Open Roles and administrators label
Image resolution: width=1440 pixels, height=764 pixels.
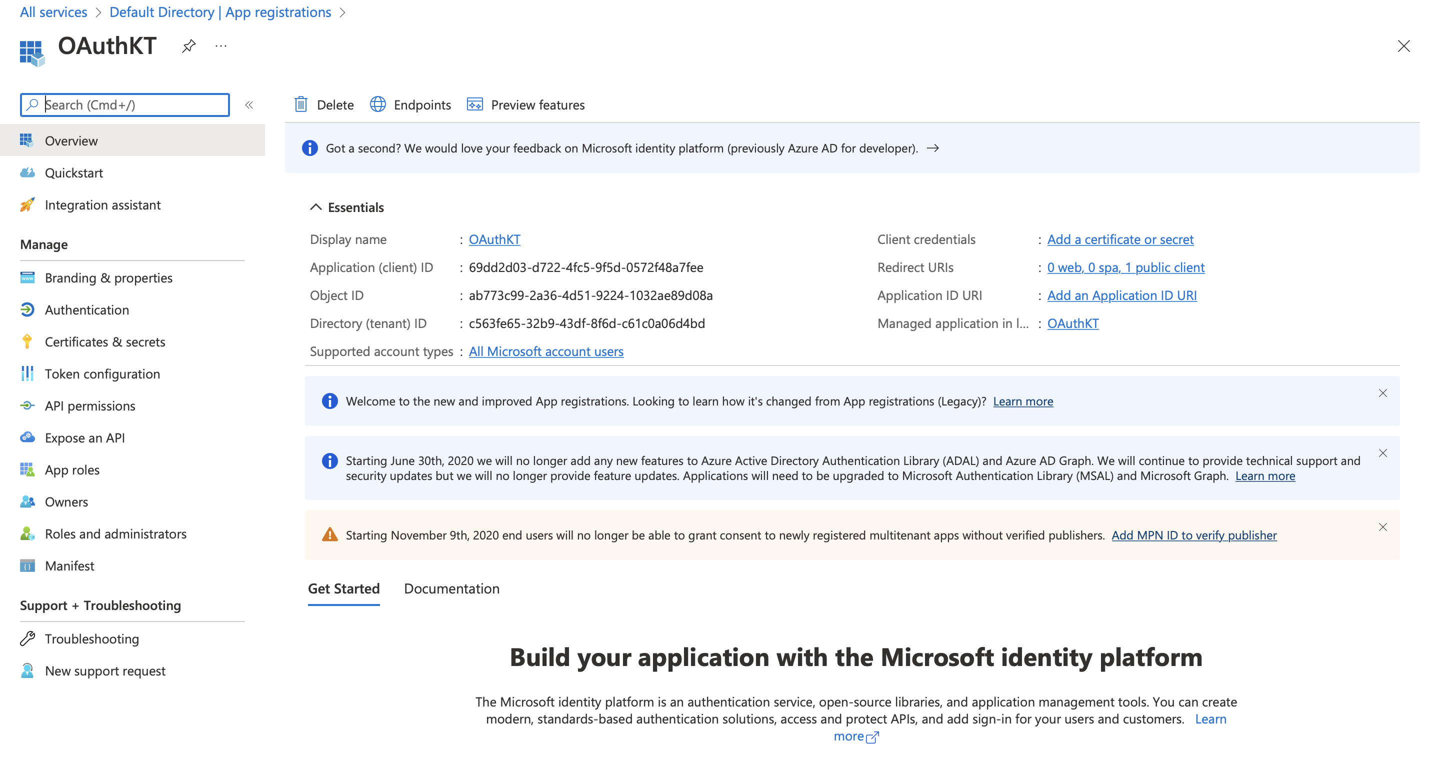[x=115, y=533]
